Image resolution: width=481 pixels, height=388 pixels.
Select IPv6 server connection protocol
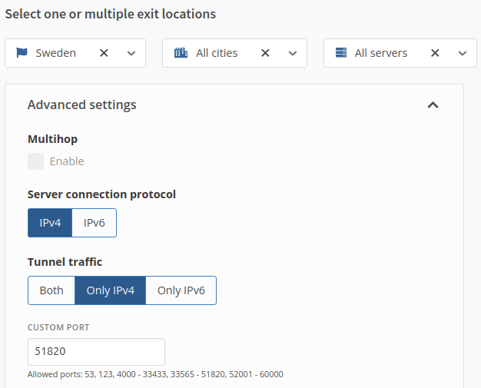coord(94,223)
